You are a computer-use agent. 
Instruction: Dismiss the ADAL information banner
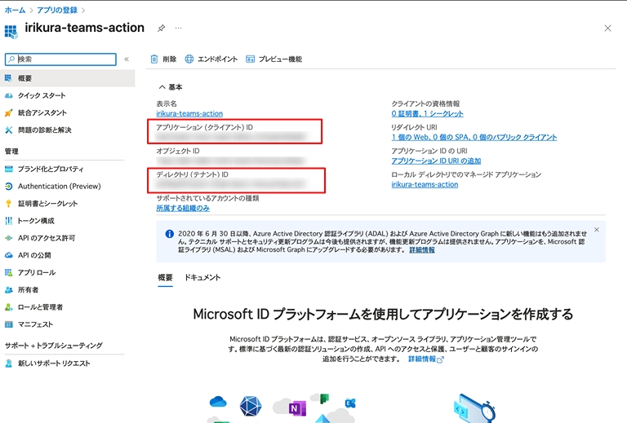597,230
